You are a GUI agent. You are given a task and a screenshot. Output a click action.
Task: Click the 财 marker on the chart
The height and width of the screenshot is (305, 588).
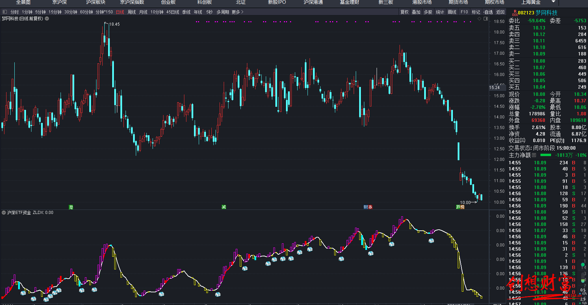coord(366,207)
